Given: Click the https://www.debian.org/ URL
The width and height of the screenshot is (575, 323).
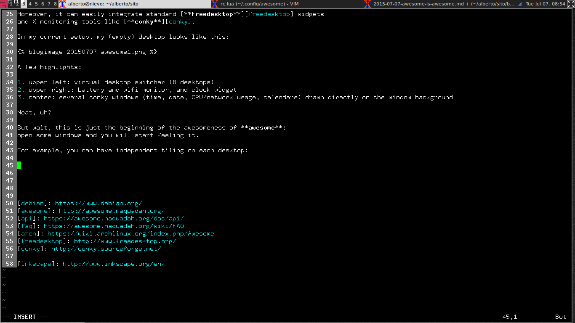Looking at the screenshot, I should coord(98,203).
